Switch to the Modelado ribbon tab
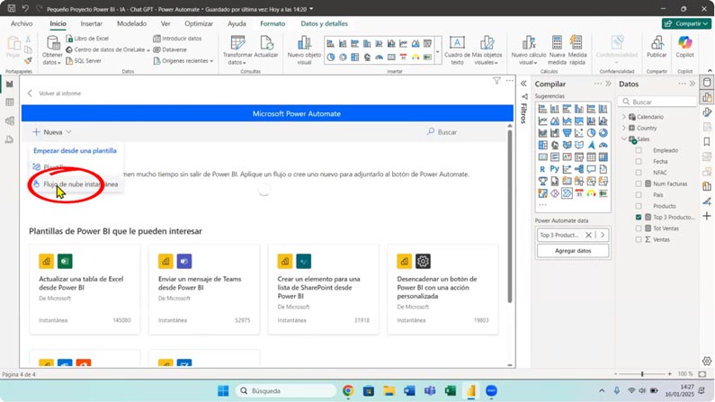The image size is (715, 402). click(131, 24)
